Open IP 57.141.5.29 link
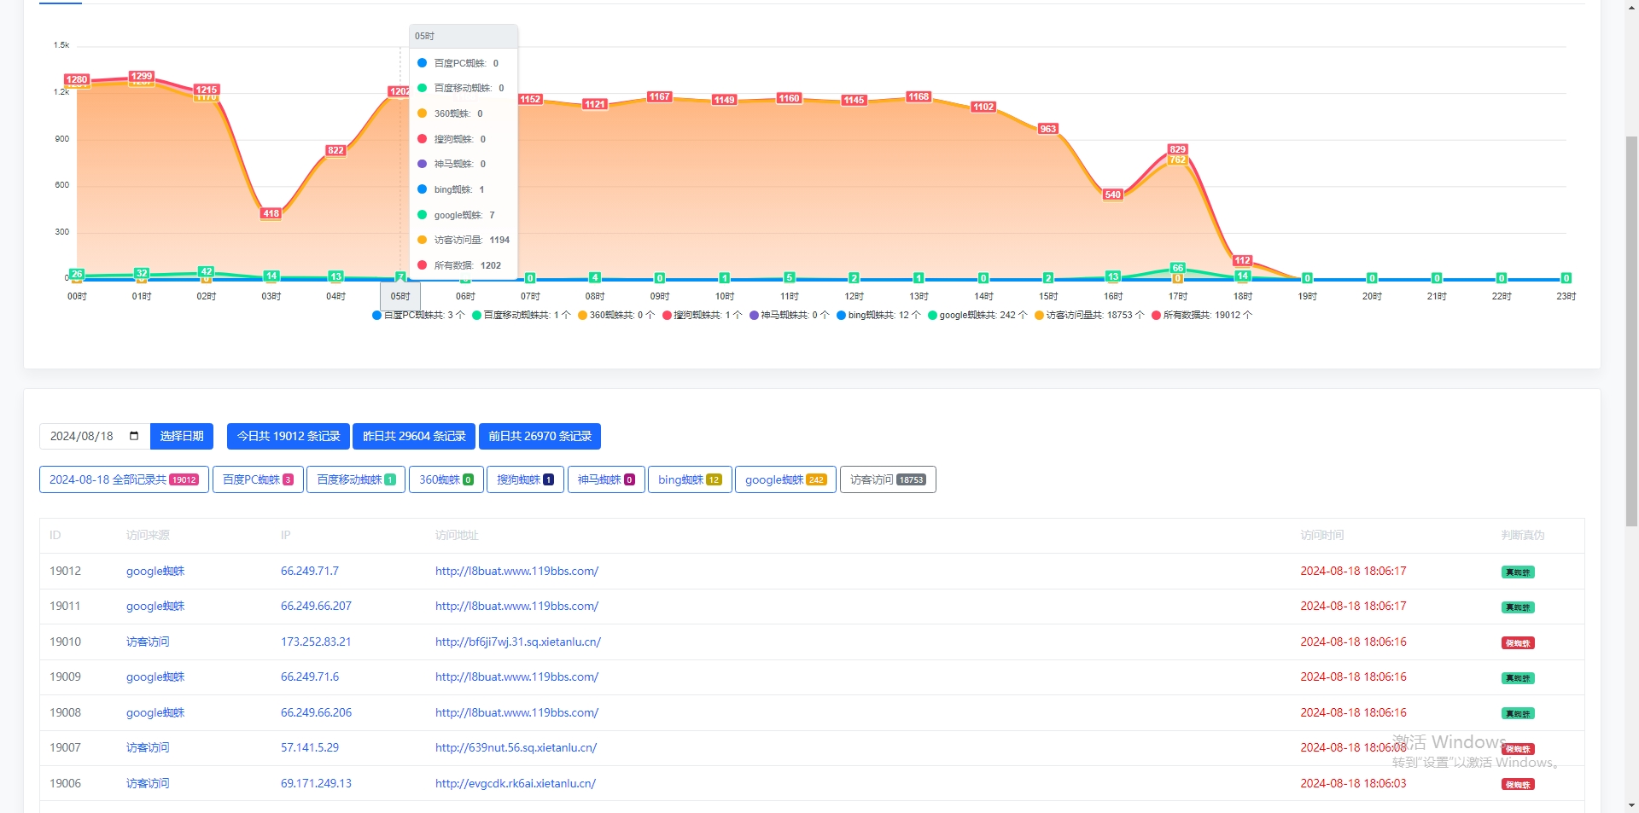 [x=310, y=747]
